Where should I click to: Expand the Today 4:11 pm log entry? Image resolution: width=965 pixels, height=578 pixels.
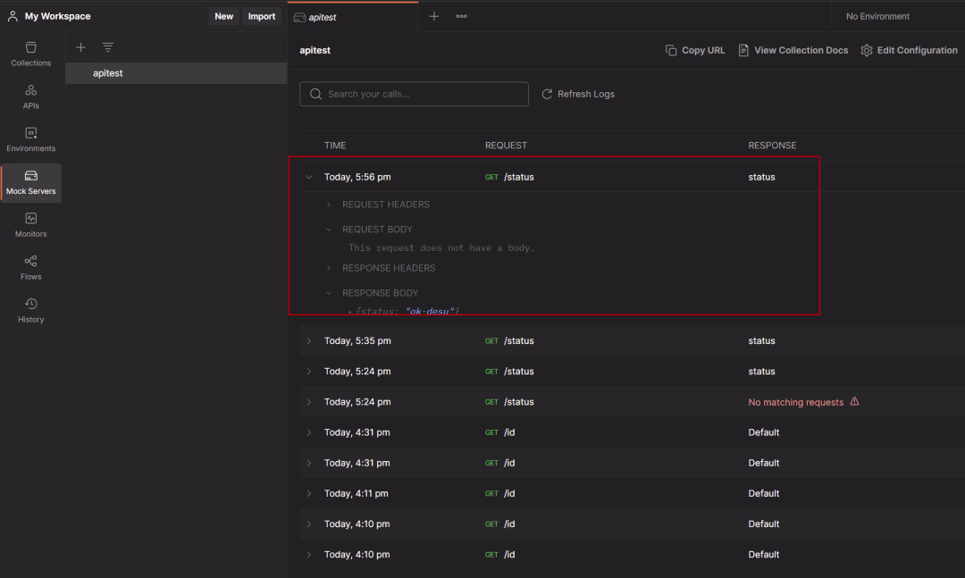pos(309,494)
